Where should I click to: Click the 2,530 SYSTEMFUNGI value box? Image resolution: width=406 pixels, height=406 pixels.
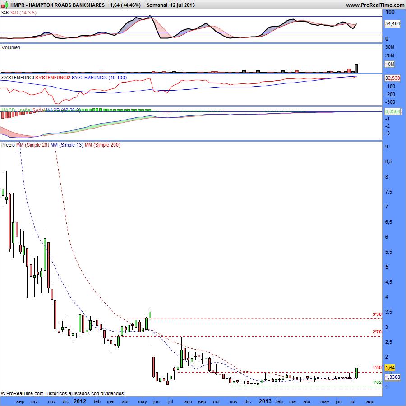(393, 78)
